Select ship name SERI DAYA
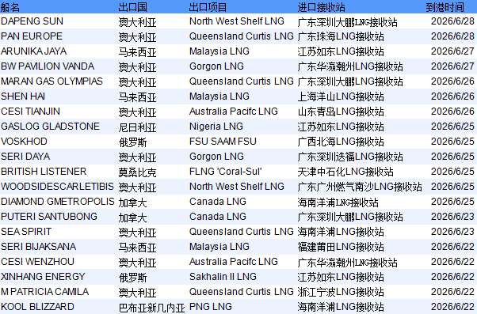This screenshot has width=477, height=314. pyautogui.click(x=25, y=157)
